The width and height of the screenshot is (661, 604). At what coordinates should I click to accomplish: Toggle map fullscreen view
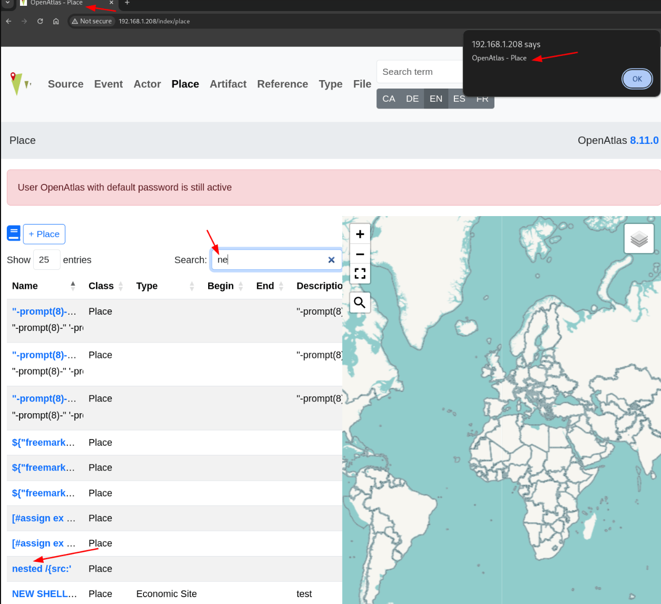pos(360,274)
